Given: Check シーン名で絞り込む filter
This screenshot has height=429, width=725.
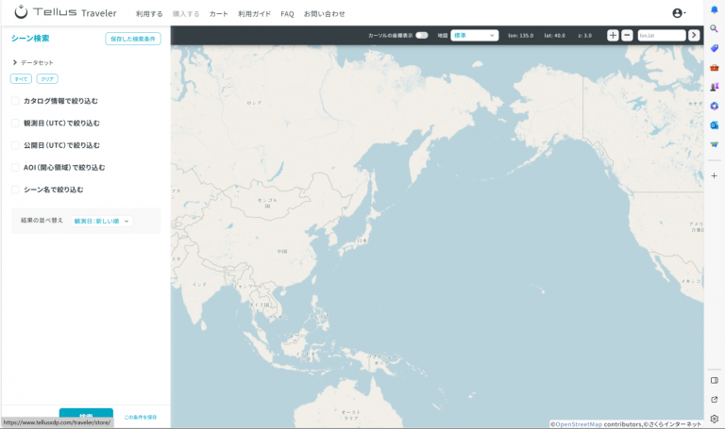Looking at the screenshot, I should (15, 190).
